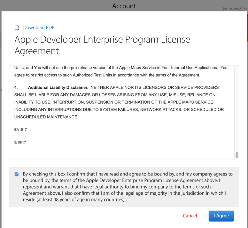This screenshot has height=228, width=248.
Task: Open the Download PDF link
Action: coord(39,28)
